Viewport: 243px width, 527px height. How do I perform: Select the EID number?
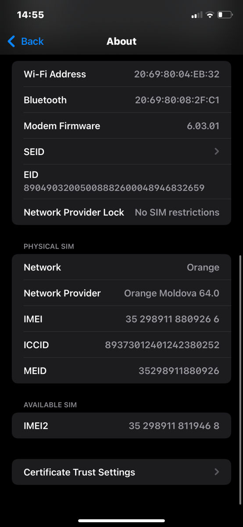114,188
